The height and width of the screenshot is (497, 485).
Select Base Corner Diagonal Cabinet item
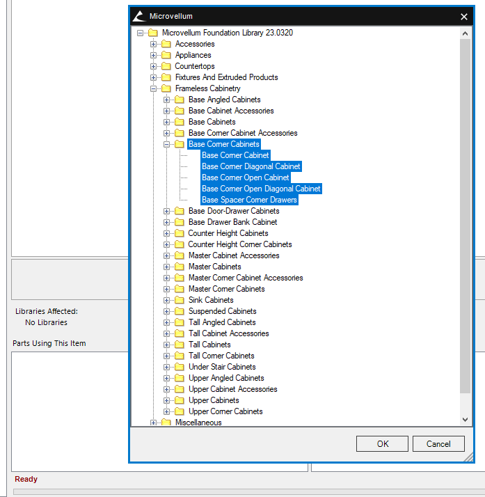coord(251,166)
